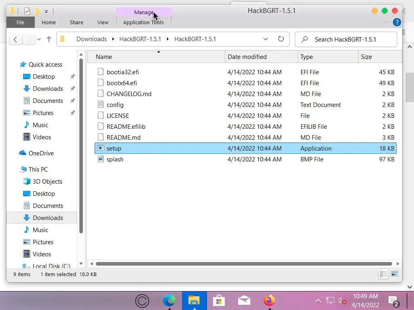Open pinned Pictures under Quick access
This screenshot has width=414, height=310.
pos(43,113)
